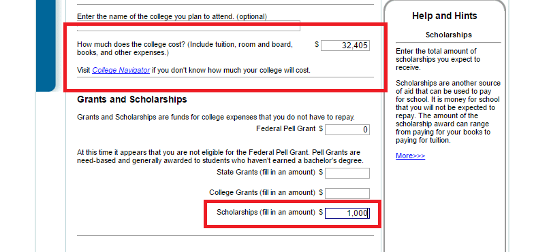Click the Help and Hints panel title
534x252 pixels.
click(444, 16)
